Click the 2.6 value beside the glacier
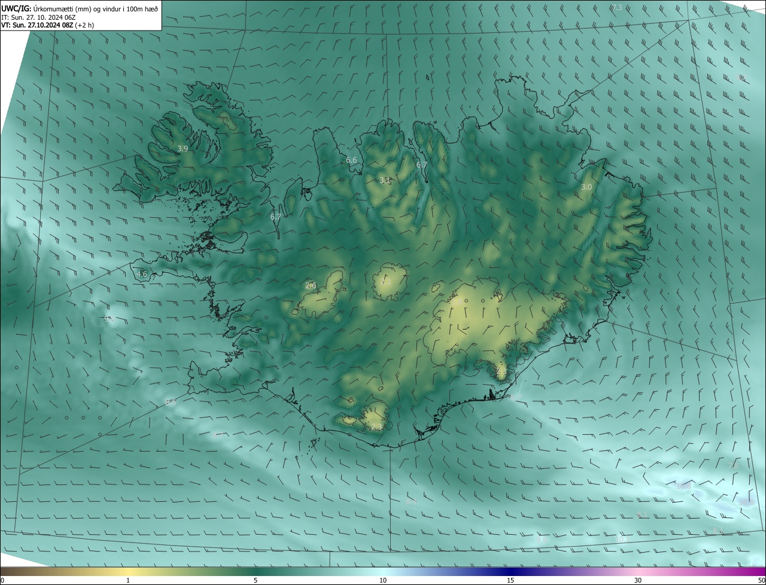The height and width of the screenshot is (585, 766). (x=311, y=286)
